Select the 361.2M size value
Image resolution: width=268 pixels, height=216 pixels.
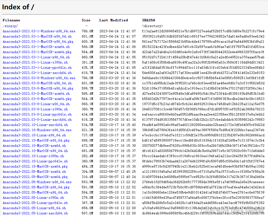pyautogui.click(x=87, y=62)
